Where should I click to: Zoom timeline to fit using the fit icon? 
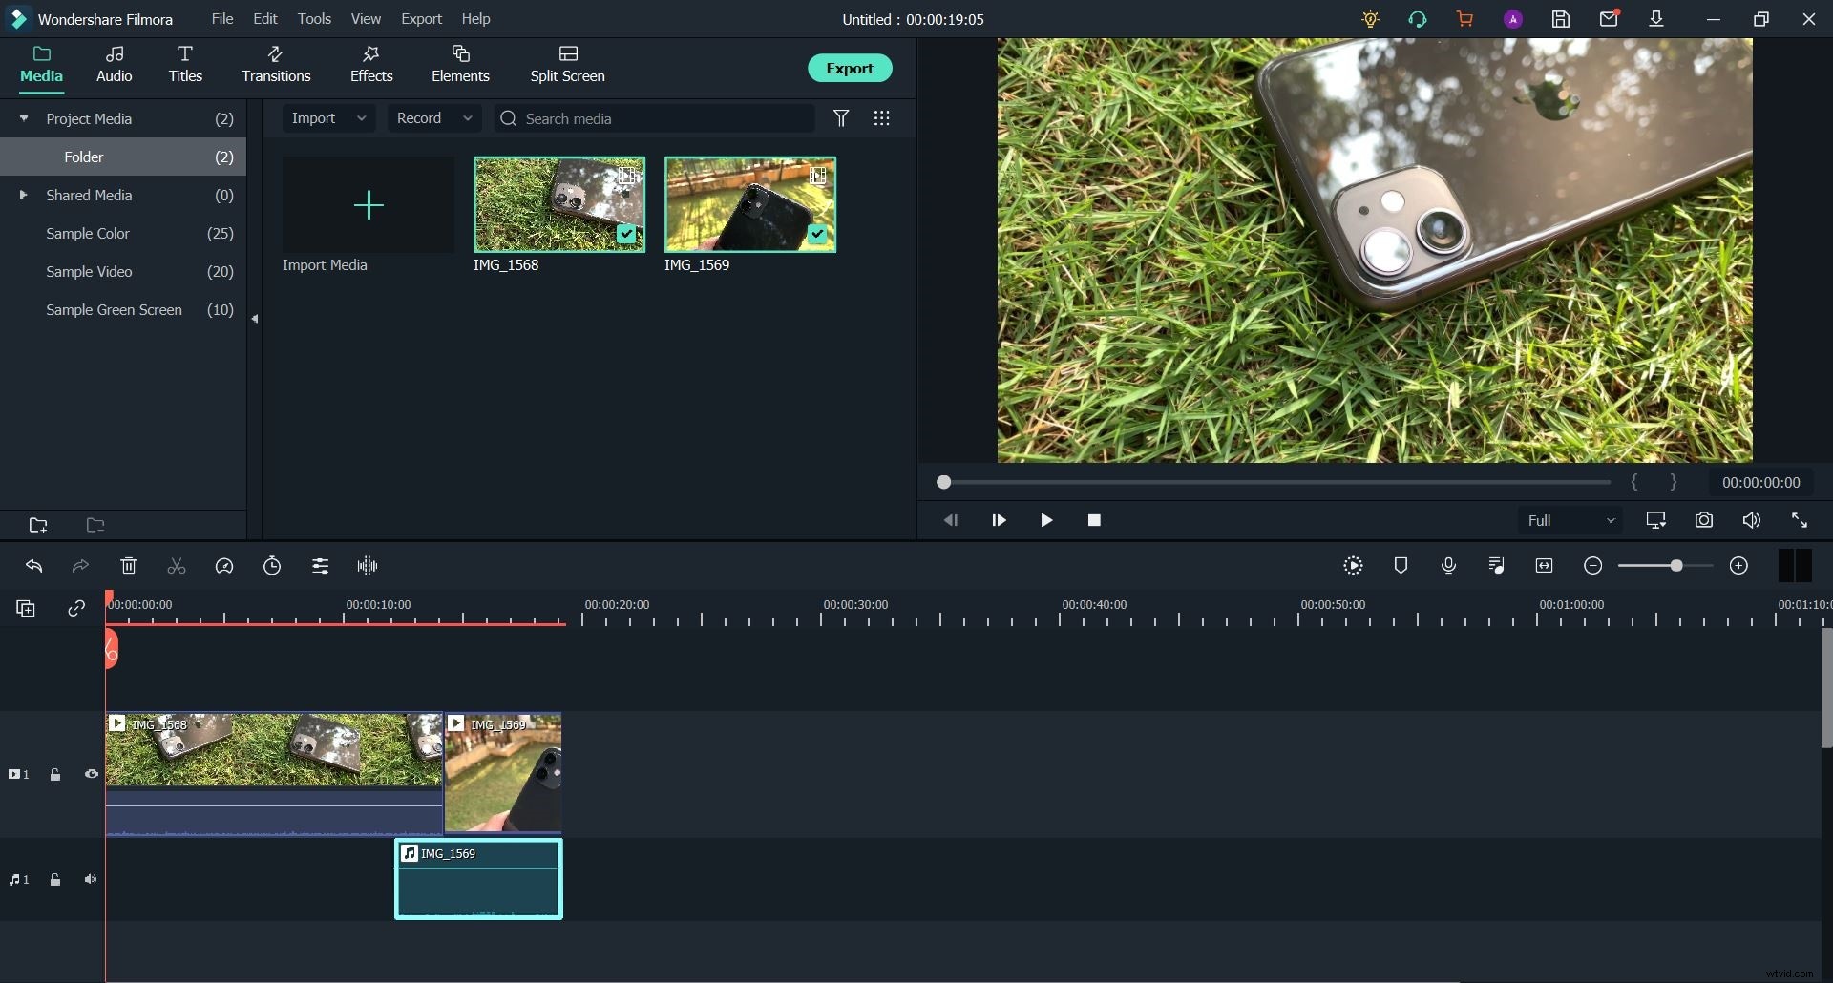click(x=1544, y=565)
